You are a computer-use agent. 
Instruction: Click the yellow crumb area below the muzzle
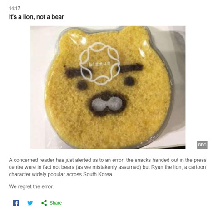click(108, 129)
